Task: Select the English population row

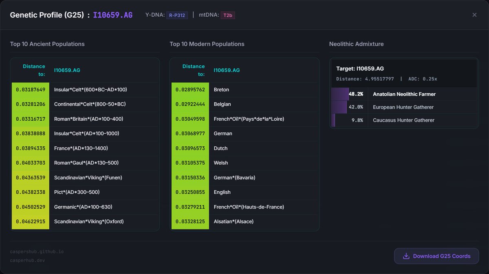Action: pos(244,192)
